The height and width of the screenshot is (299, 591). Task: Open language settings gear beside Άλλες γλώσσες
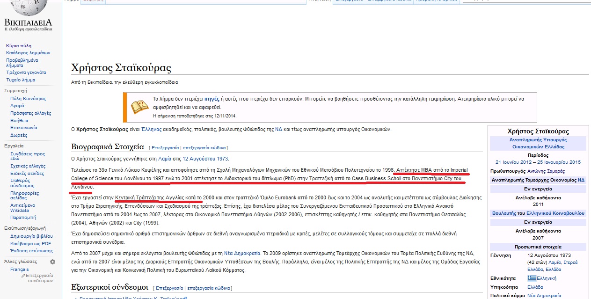point(53,262)
